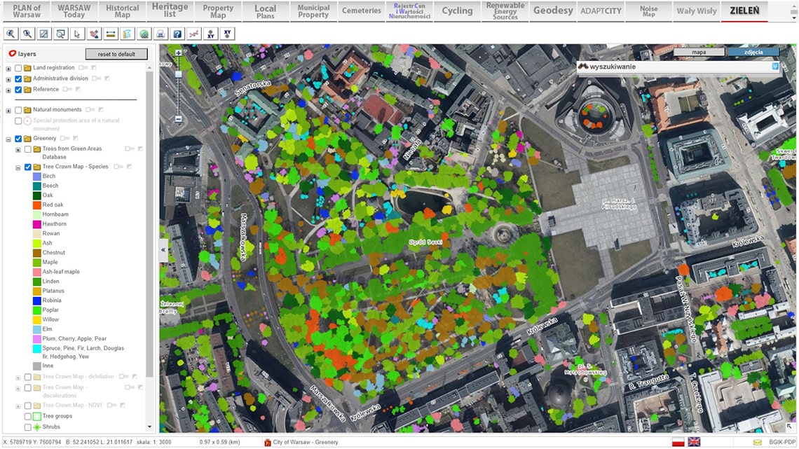Collapse Tree Crown Map - Species node
The image size is (799, 449).
18,167
